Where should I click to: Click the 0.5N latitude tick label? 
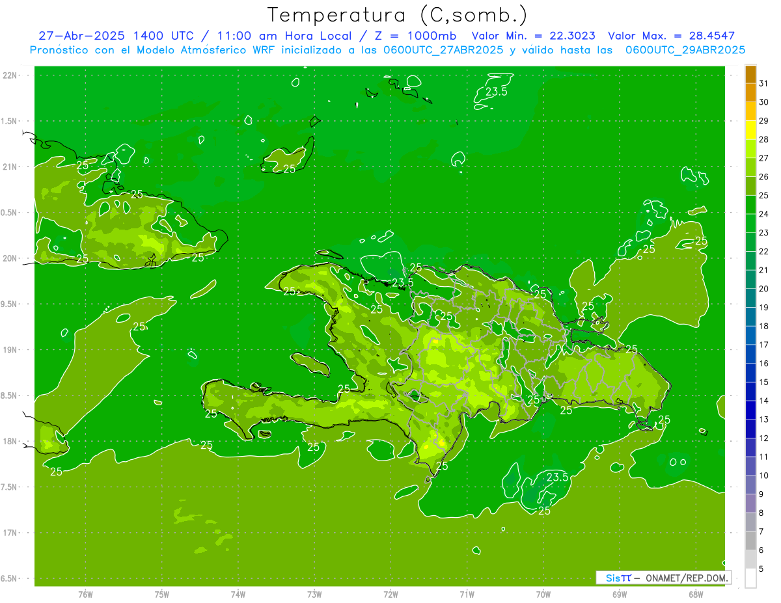[10, 213]
